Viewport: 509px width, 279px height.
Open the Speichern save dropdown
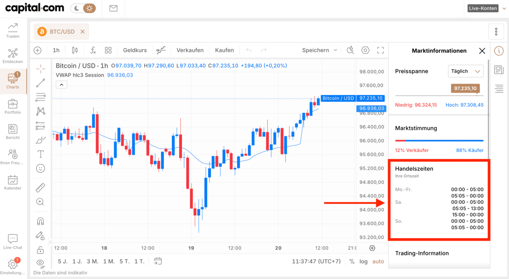click(x=320, y=50)
